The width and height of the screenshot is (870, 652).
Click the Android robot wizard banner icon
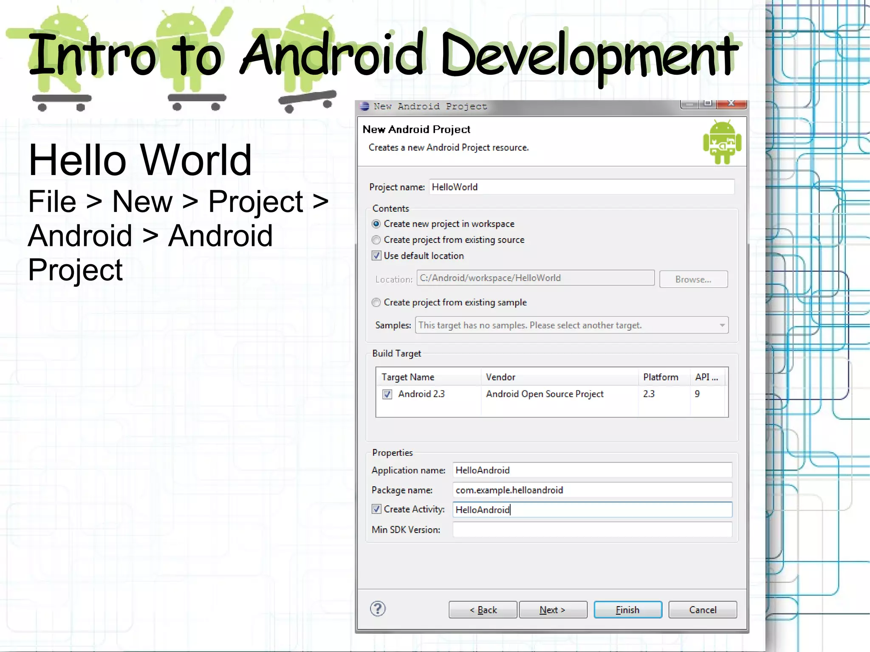(x=722, y=142)
